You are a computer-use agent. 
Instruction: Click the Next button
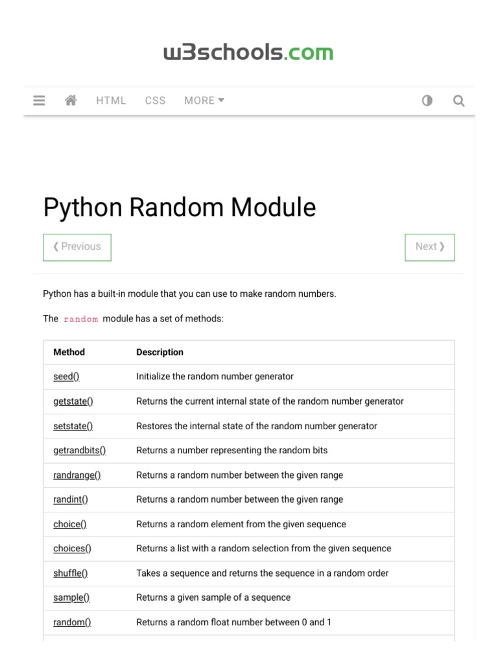tap(430, 247)
